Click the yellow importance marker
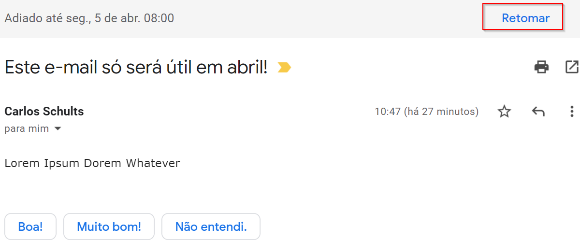The height and width of the screenshot is (241, 580). click(x=284, y=68)
